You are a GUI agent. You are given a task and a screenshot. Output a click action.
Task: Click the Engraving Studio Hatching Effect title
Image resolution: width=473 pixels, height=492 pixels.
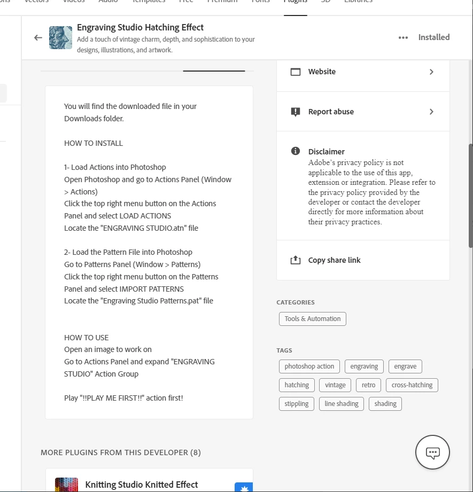point(141,27)
